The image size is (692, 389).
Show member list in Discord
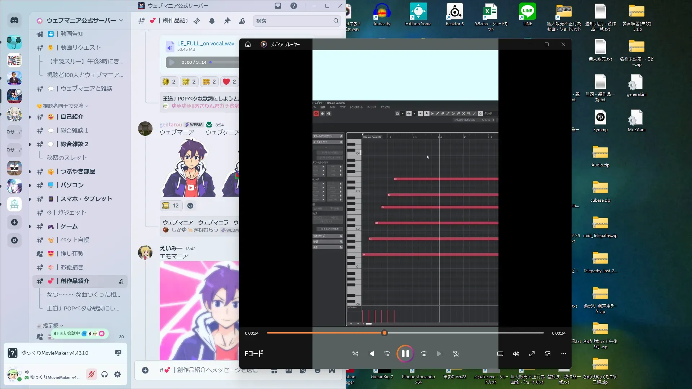(242, 21)
